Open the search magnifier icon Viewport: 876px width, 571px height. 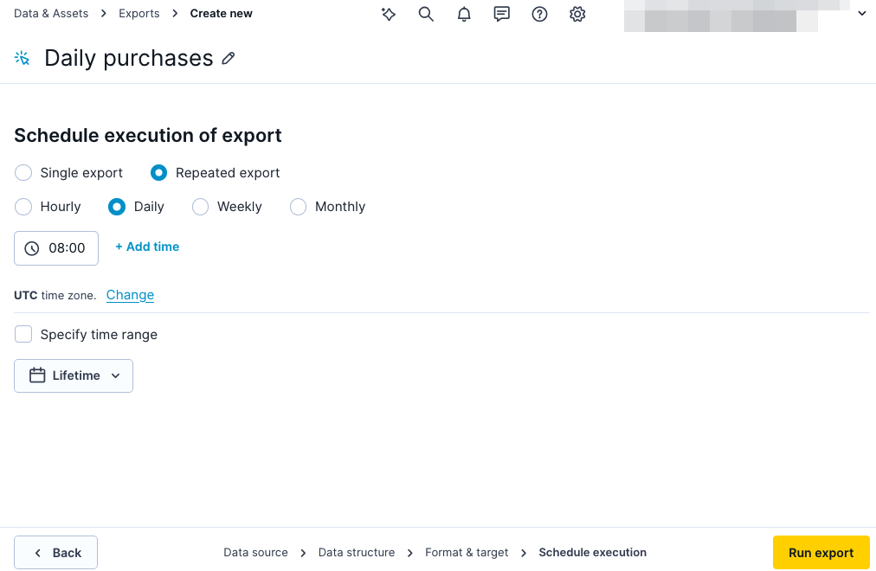click(x=426, y=14)
